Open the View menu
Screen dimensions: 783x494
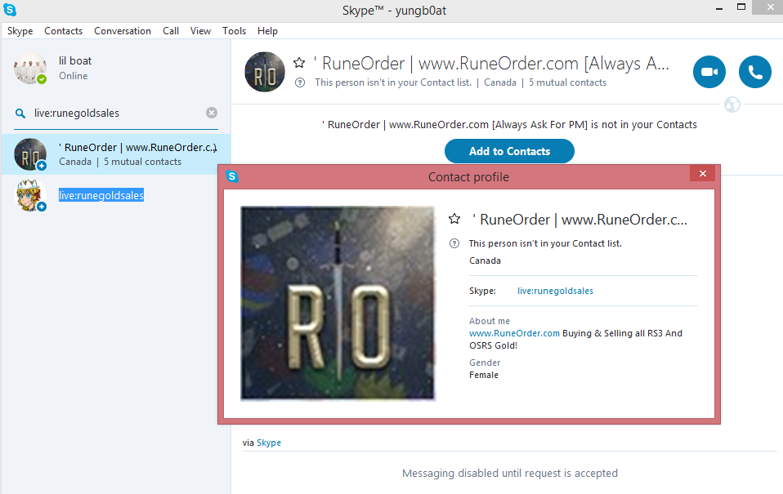coord(200,31)
